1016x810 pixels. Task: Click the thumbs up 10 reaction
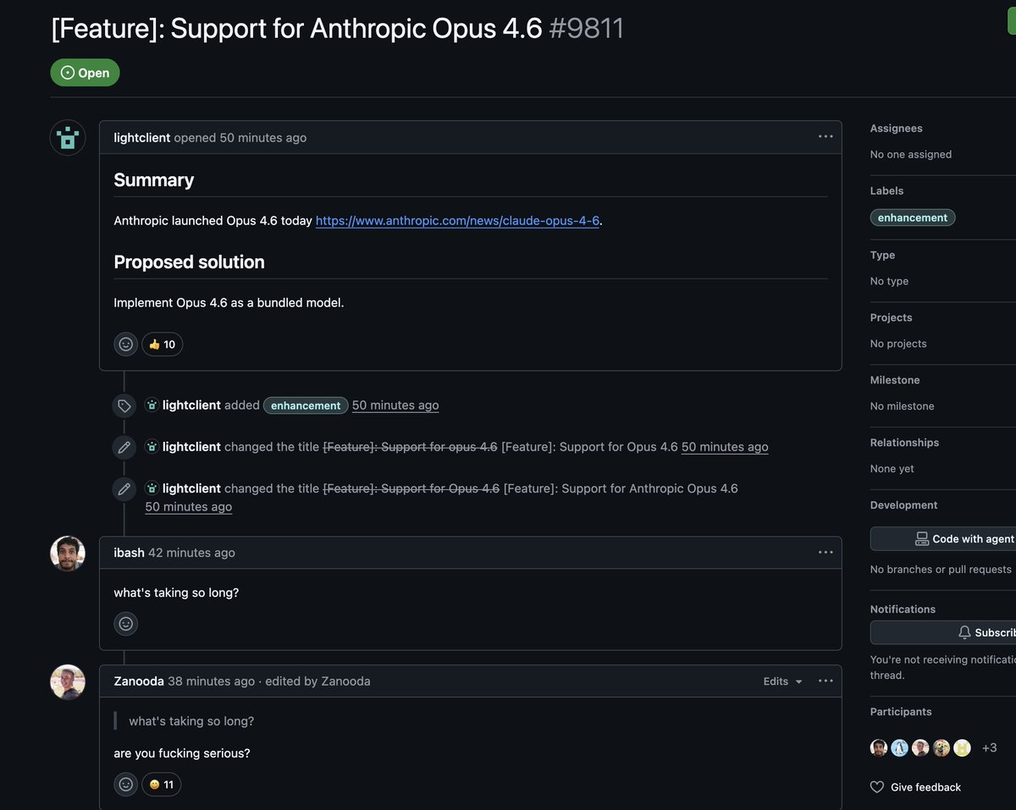pyautogui.click(x=163, y=344)
